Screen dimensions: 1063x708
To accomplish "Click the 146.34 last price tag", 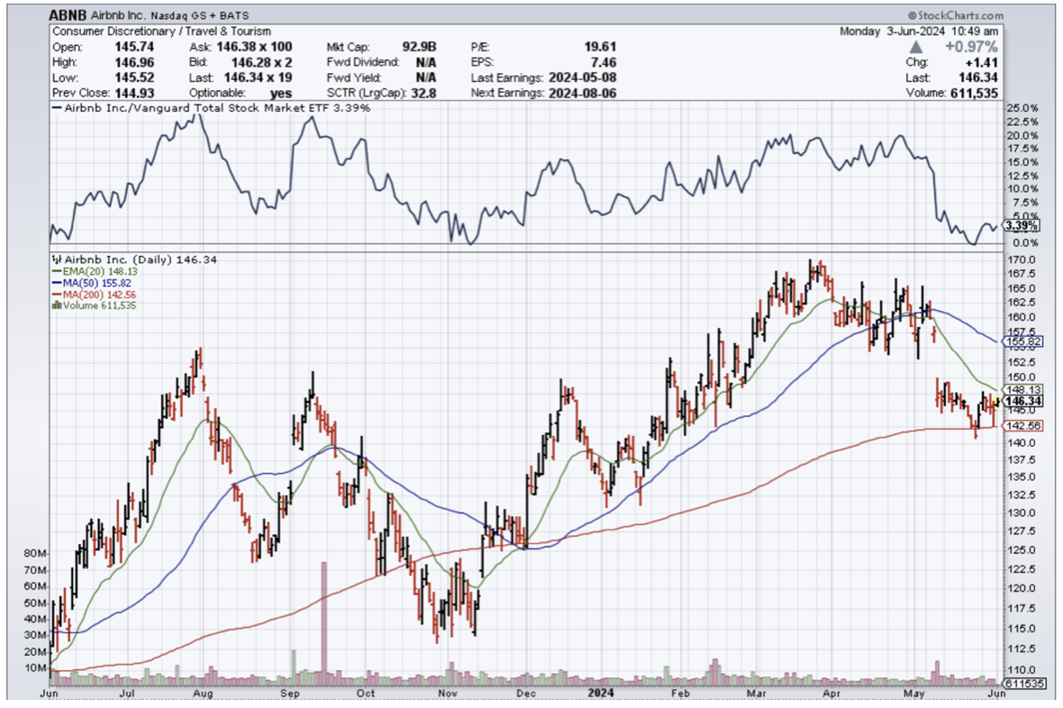I will tap(1023, 401).
